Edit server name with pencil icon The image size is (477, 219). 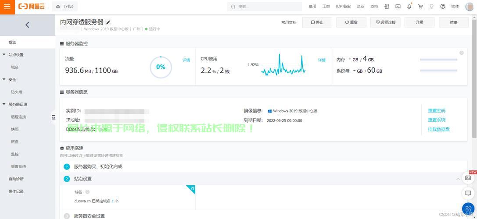(108, 22)
